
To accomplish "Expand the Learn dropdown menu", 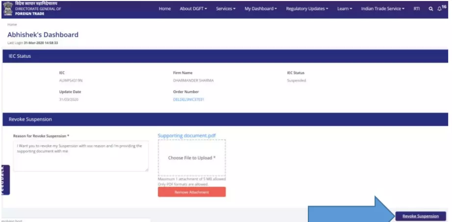I will coord(345,9).
